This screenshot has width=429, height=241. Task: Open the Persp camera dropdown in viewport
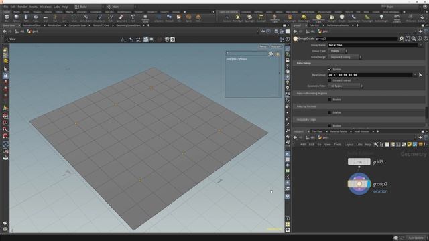(x=263, y=46)
